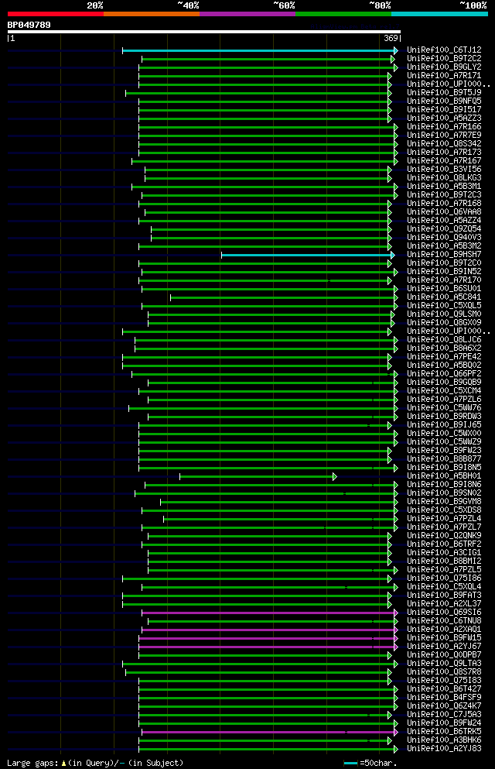Select label UniRef100_A7PE42
Viewport: 495px width, 769px height.
pos(444,357)
